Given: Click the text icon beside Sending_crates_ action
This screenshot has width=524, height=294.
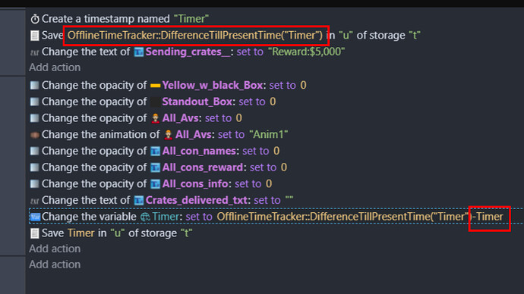Looking at the screenshot, I should coord(34,52).
